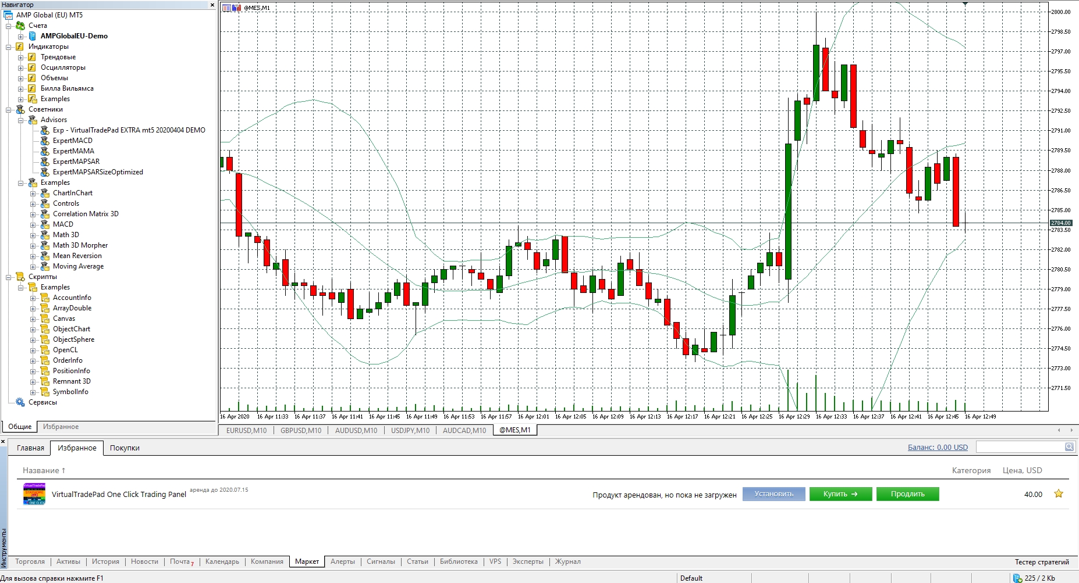
Task: Click the AMPGlobalEU-Demo account icon
Action: (33, 36)
